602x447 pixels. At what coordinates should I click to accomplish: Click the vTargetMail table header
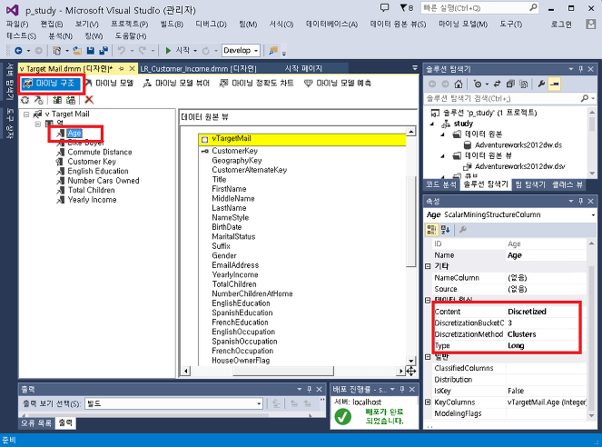pos(302,139)
